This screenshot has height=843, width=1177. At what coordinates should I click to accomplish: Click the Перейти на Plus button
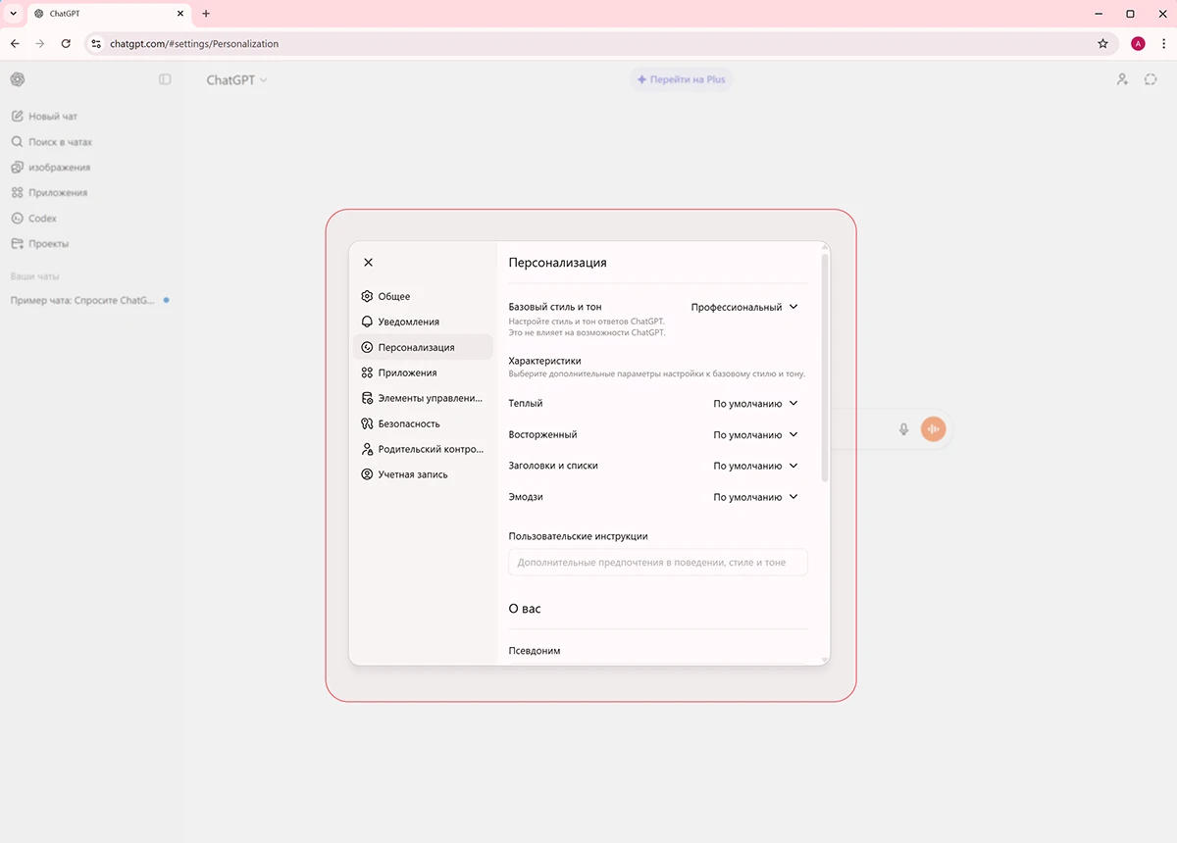681,79
